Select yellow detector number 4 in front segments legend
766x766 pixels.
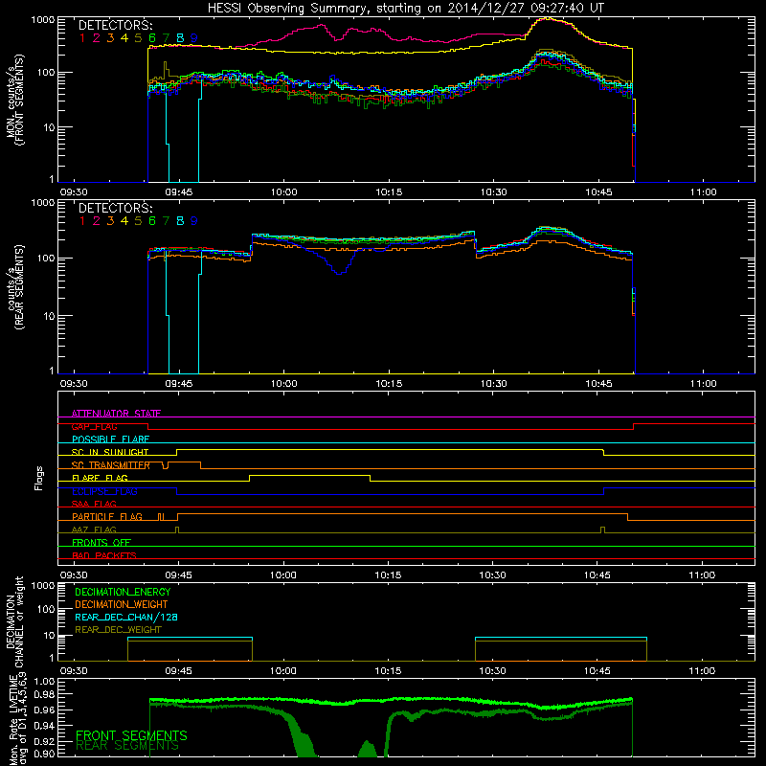pos(124,38)
